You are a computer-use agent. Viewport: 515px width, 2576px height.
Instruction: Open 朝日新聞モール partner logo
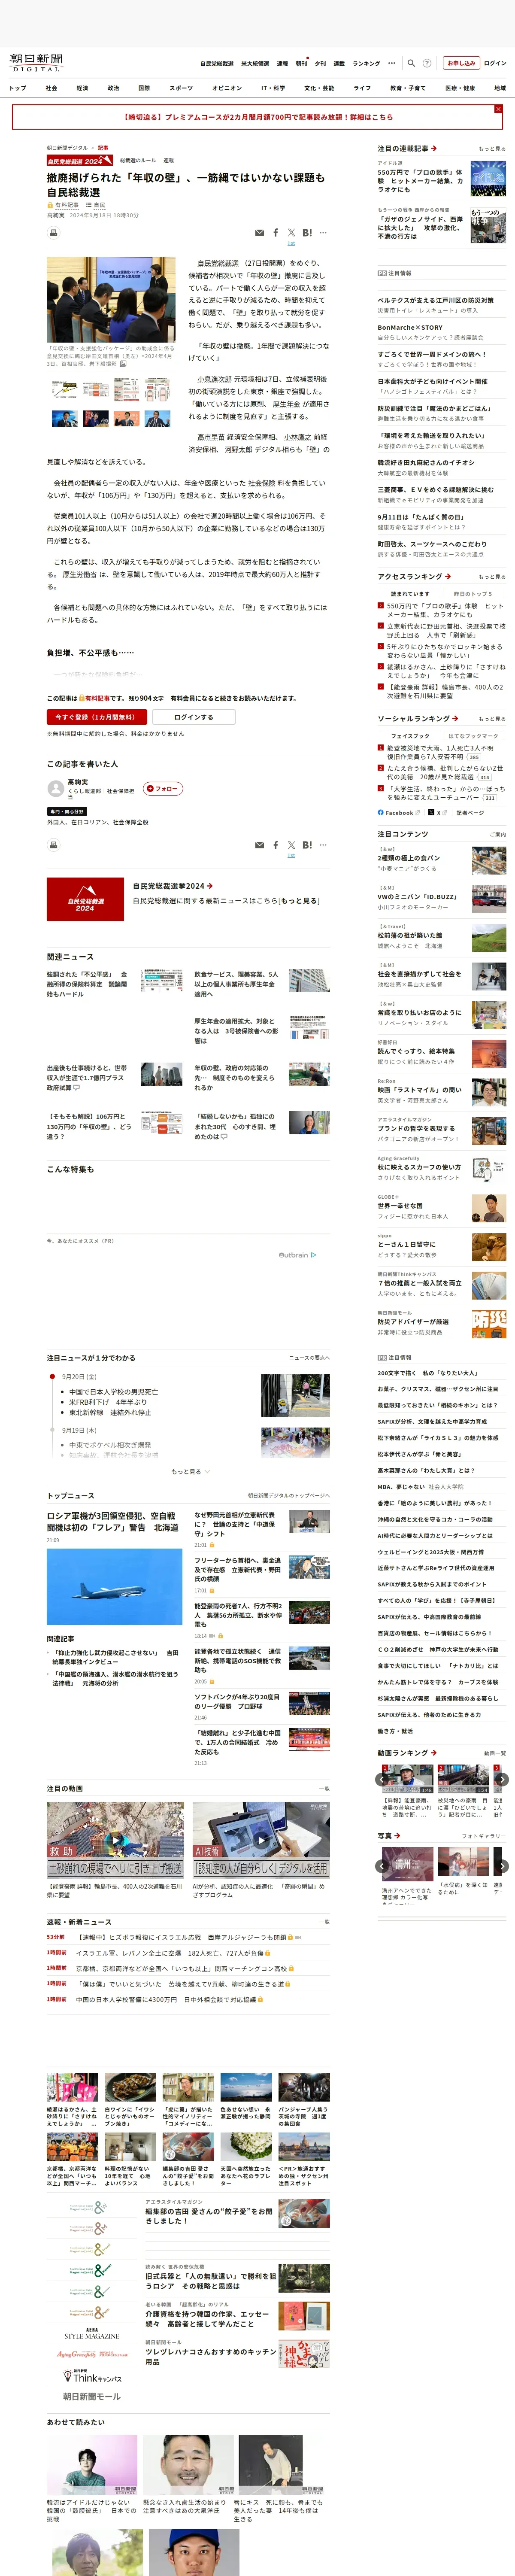[92, 2396]
